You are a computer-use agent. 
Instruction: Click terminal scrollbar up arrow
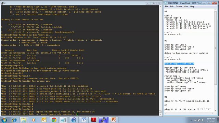tap(160, 6)
